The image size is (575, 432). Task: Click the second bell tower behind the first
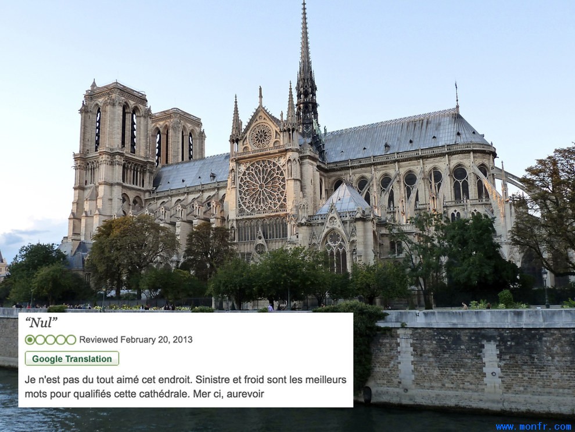pos(178,137)
